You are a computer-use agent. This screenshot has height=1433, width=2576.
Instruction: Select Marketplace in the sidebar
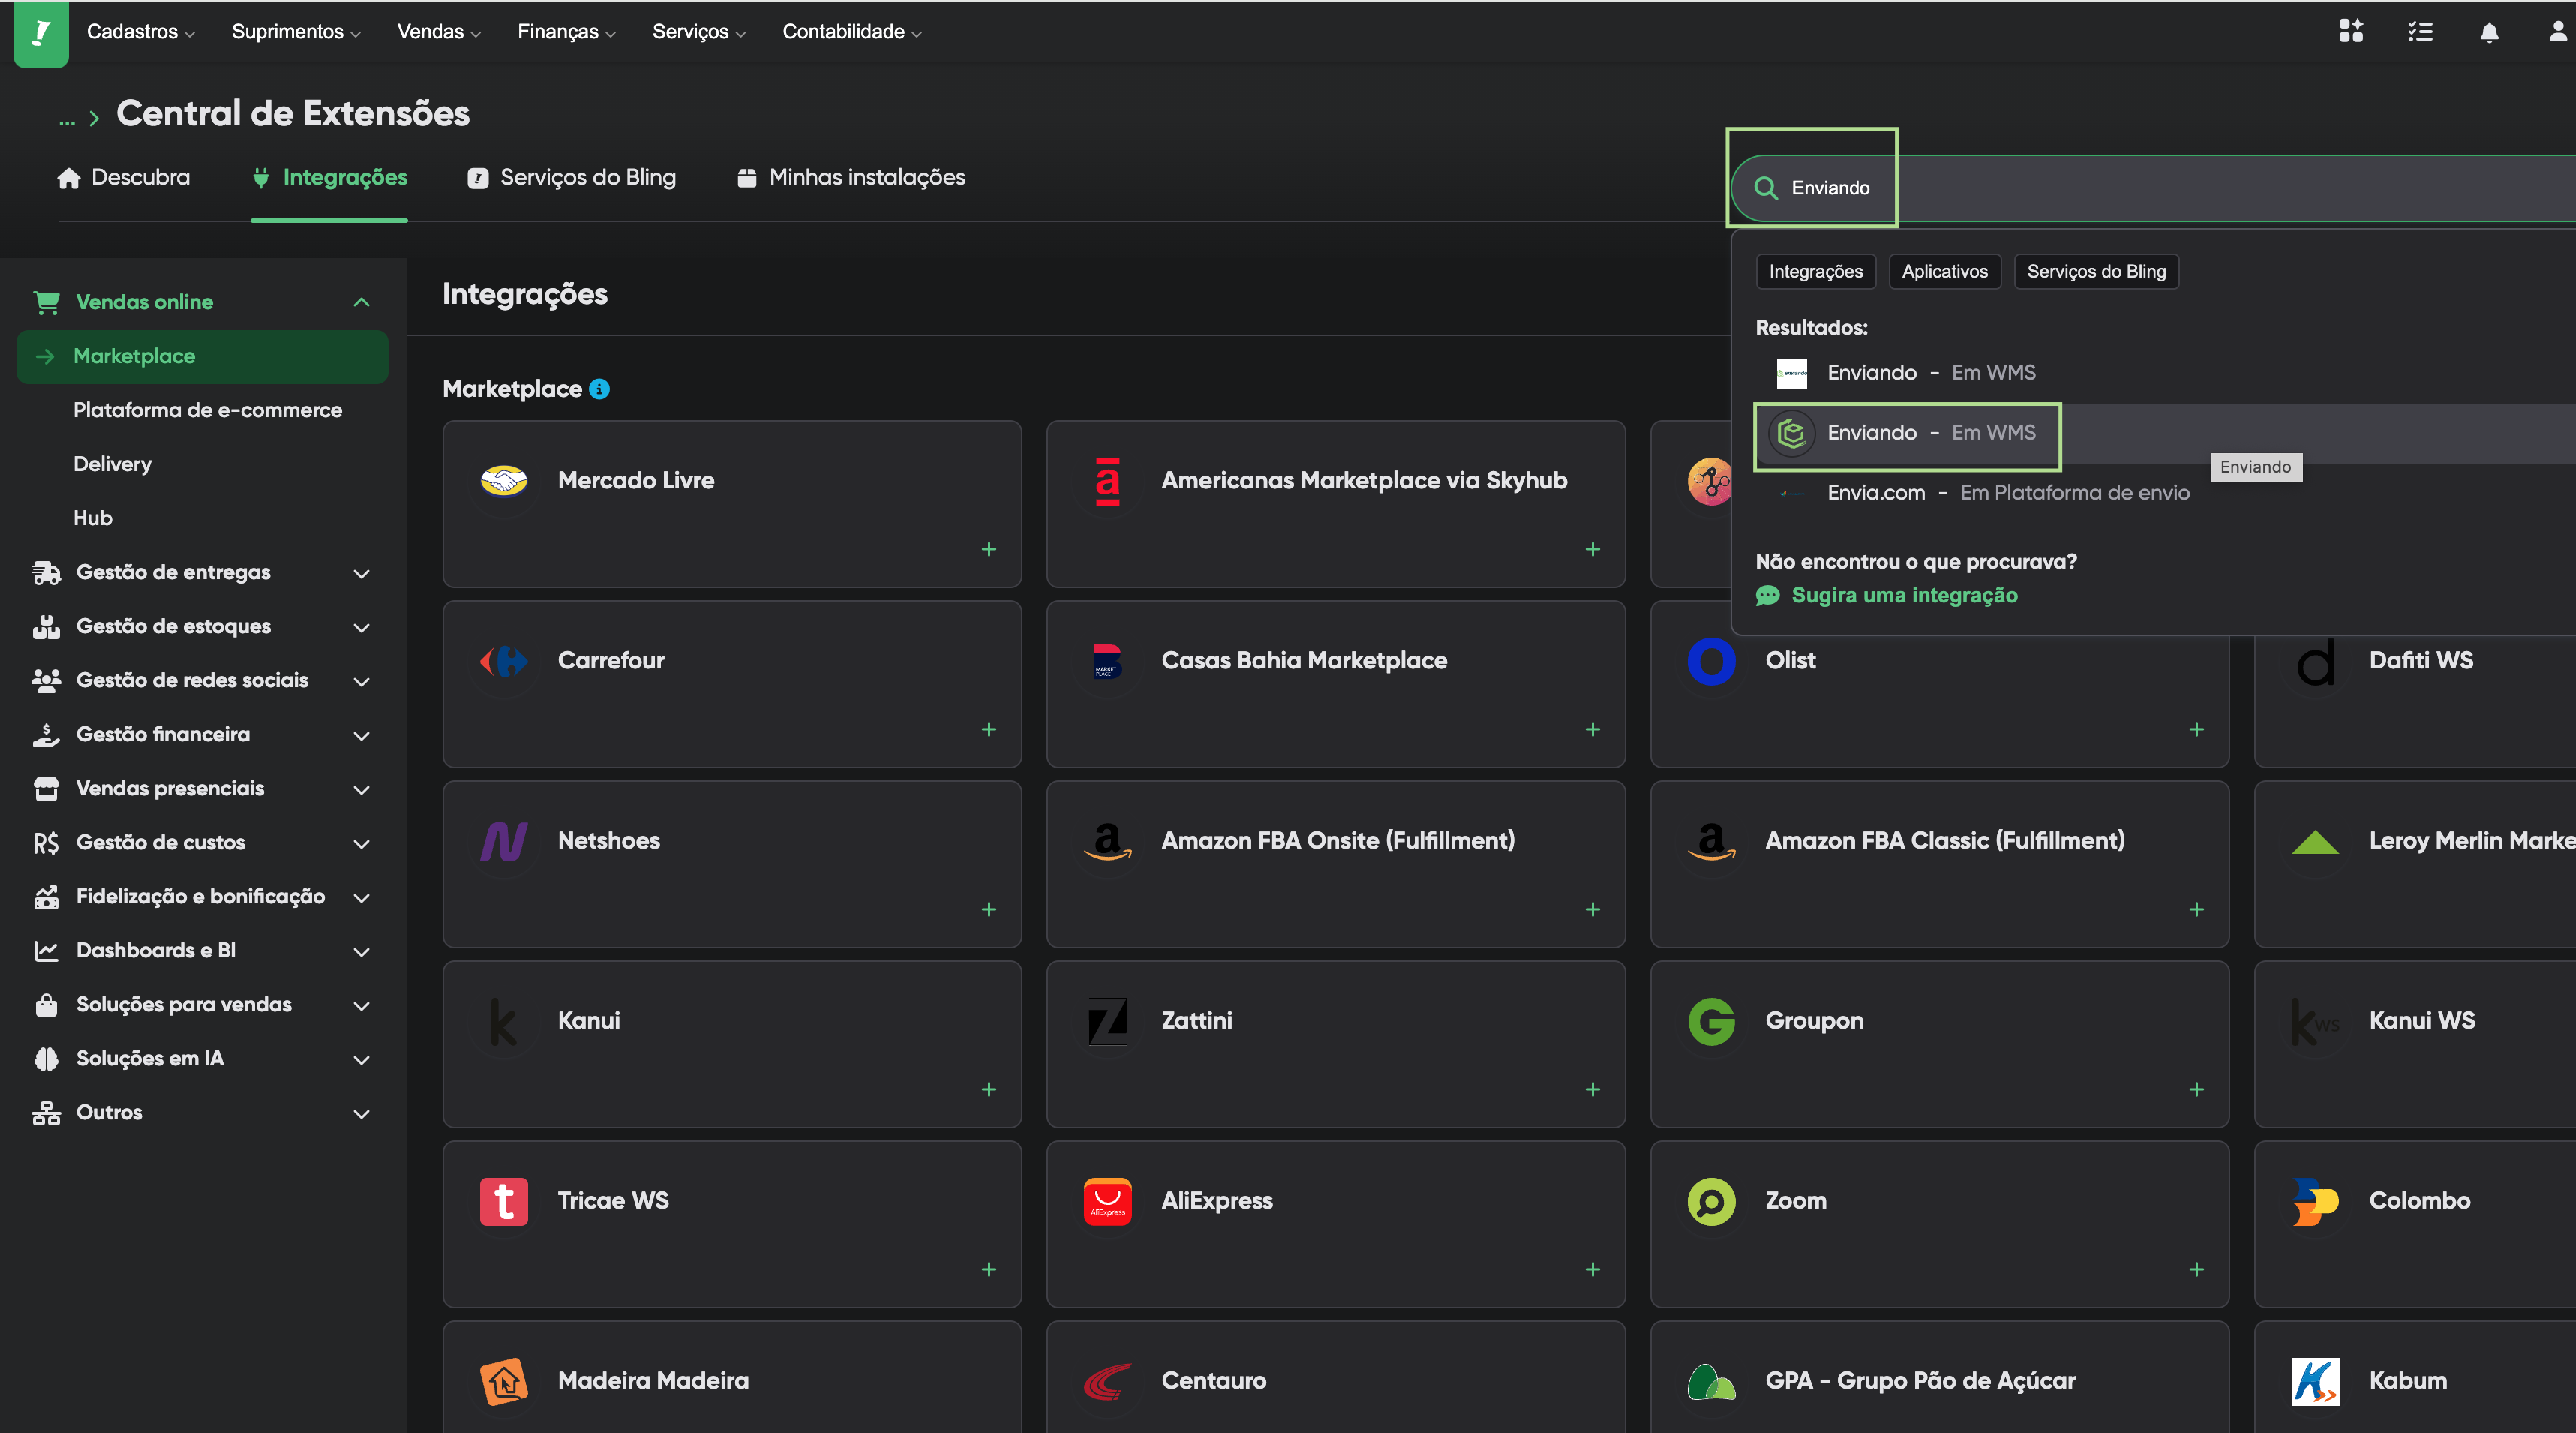pyautogui.click(x=202, y=356)
